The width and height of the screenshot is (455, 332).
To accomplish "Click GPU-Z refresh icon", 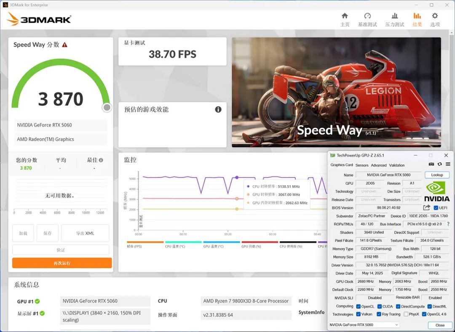I will tap(439, 164).
